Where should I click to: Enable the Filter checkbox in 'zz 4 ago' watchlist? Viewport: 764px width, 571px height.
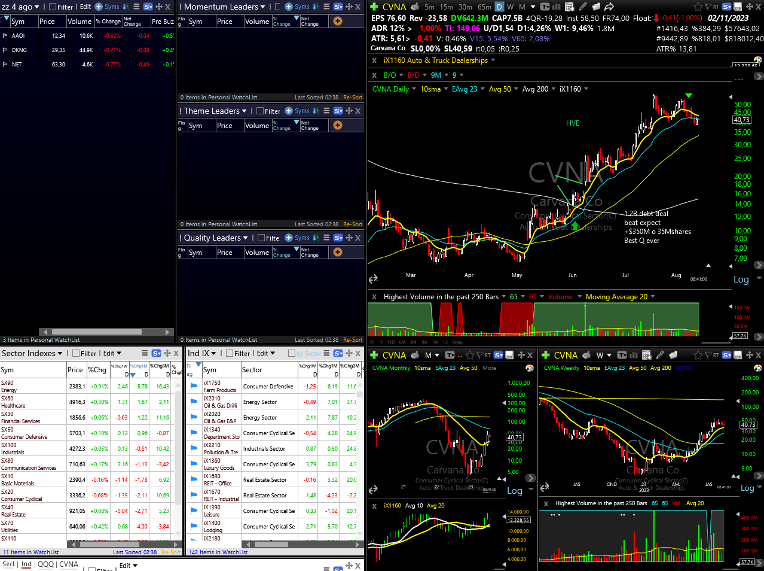(x=53, y=7)
